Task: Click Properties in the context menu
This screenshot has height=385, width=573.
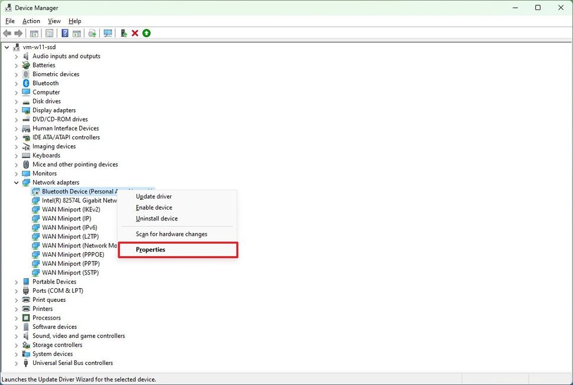Action: pos(150,249)
